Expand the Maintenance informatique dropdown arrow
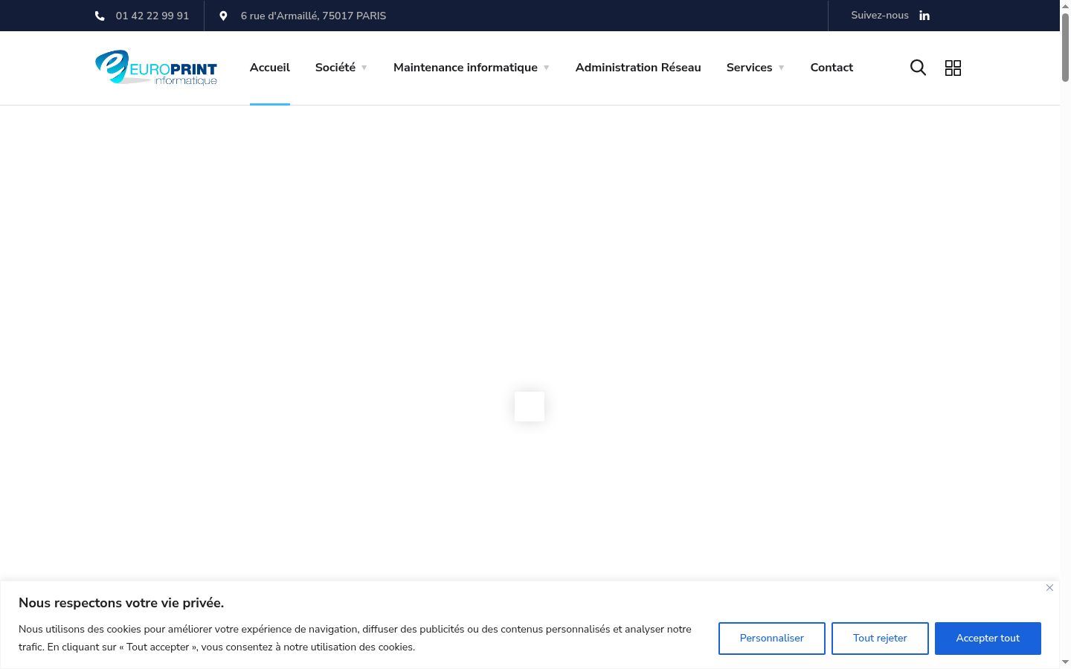The image size is (1071, 669). pos(546,68)
